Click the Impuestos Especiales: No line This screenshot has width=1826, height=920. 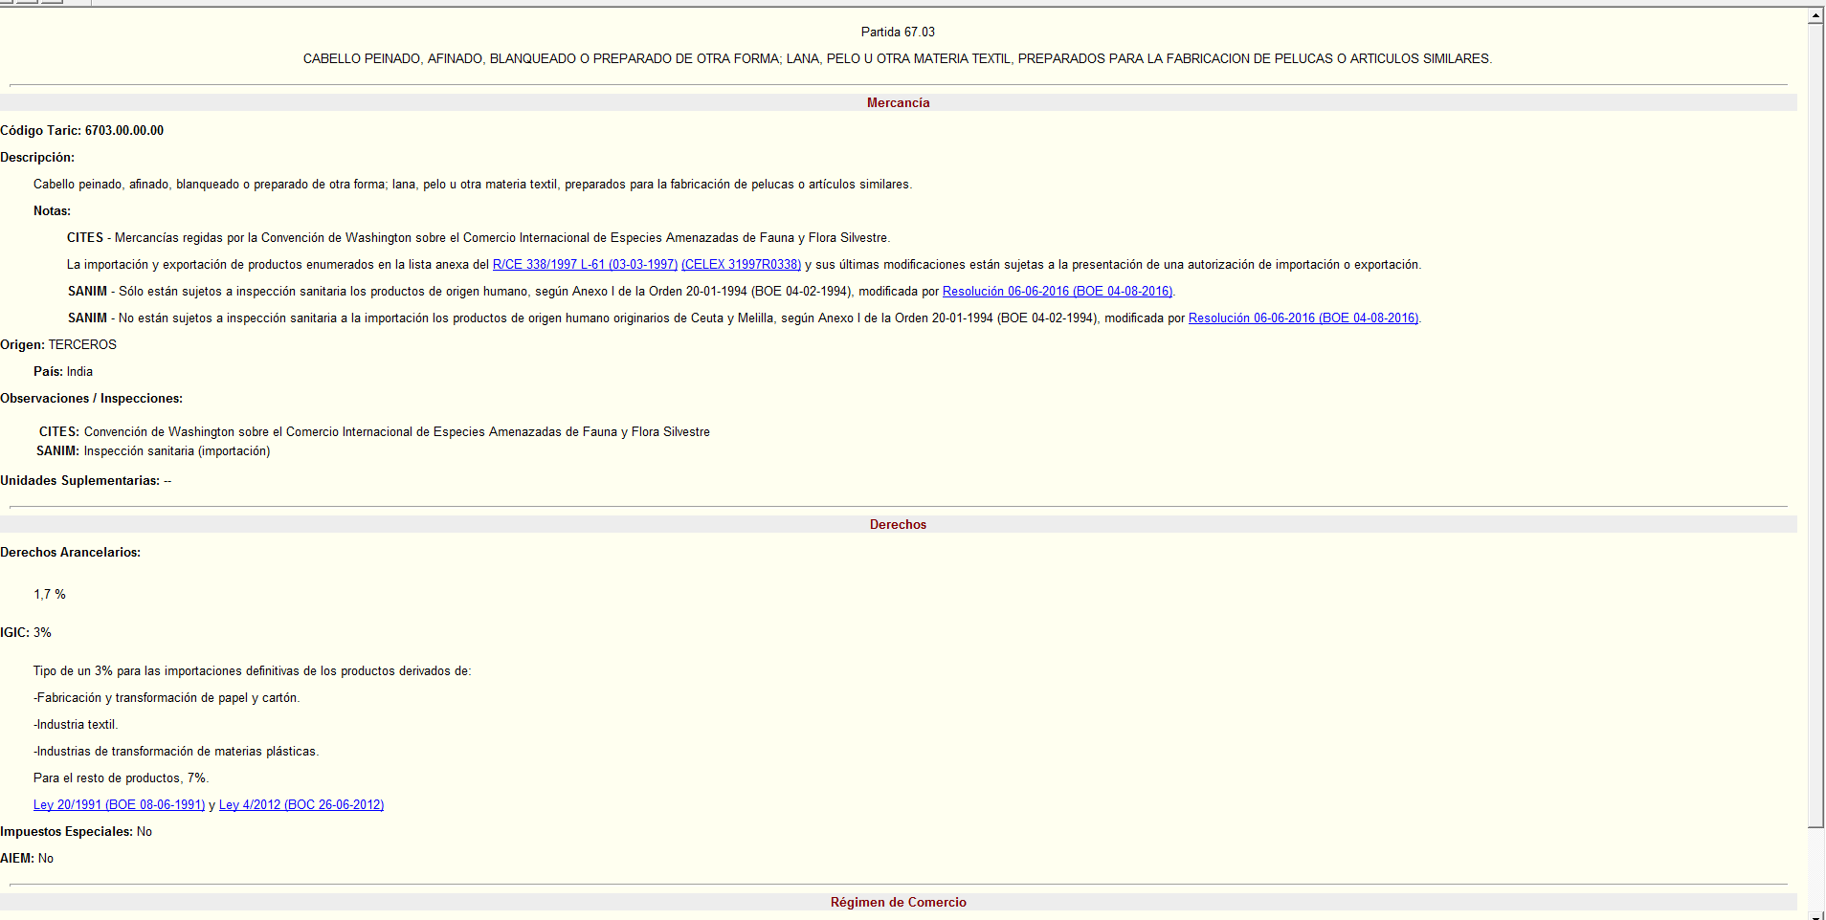tap(77, 832)
